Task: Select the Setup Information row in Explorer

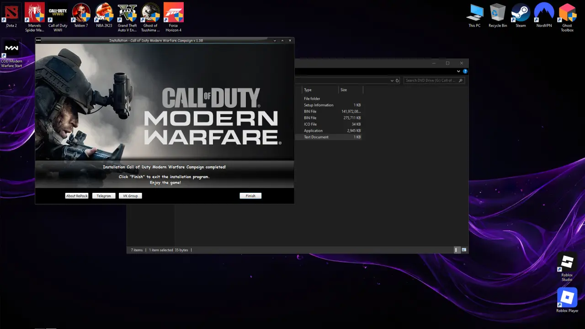Action: (328, 105)
